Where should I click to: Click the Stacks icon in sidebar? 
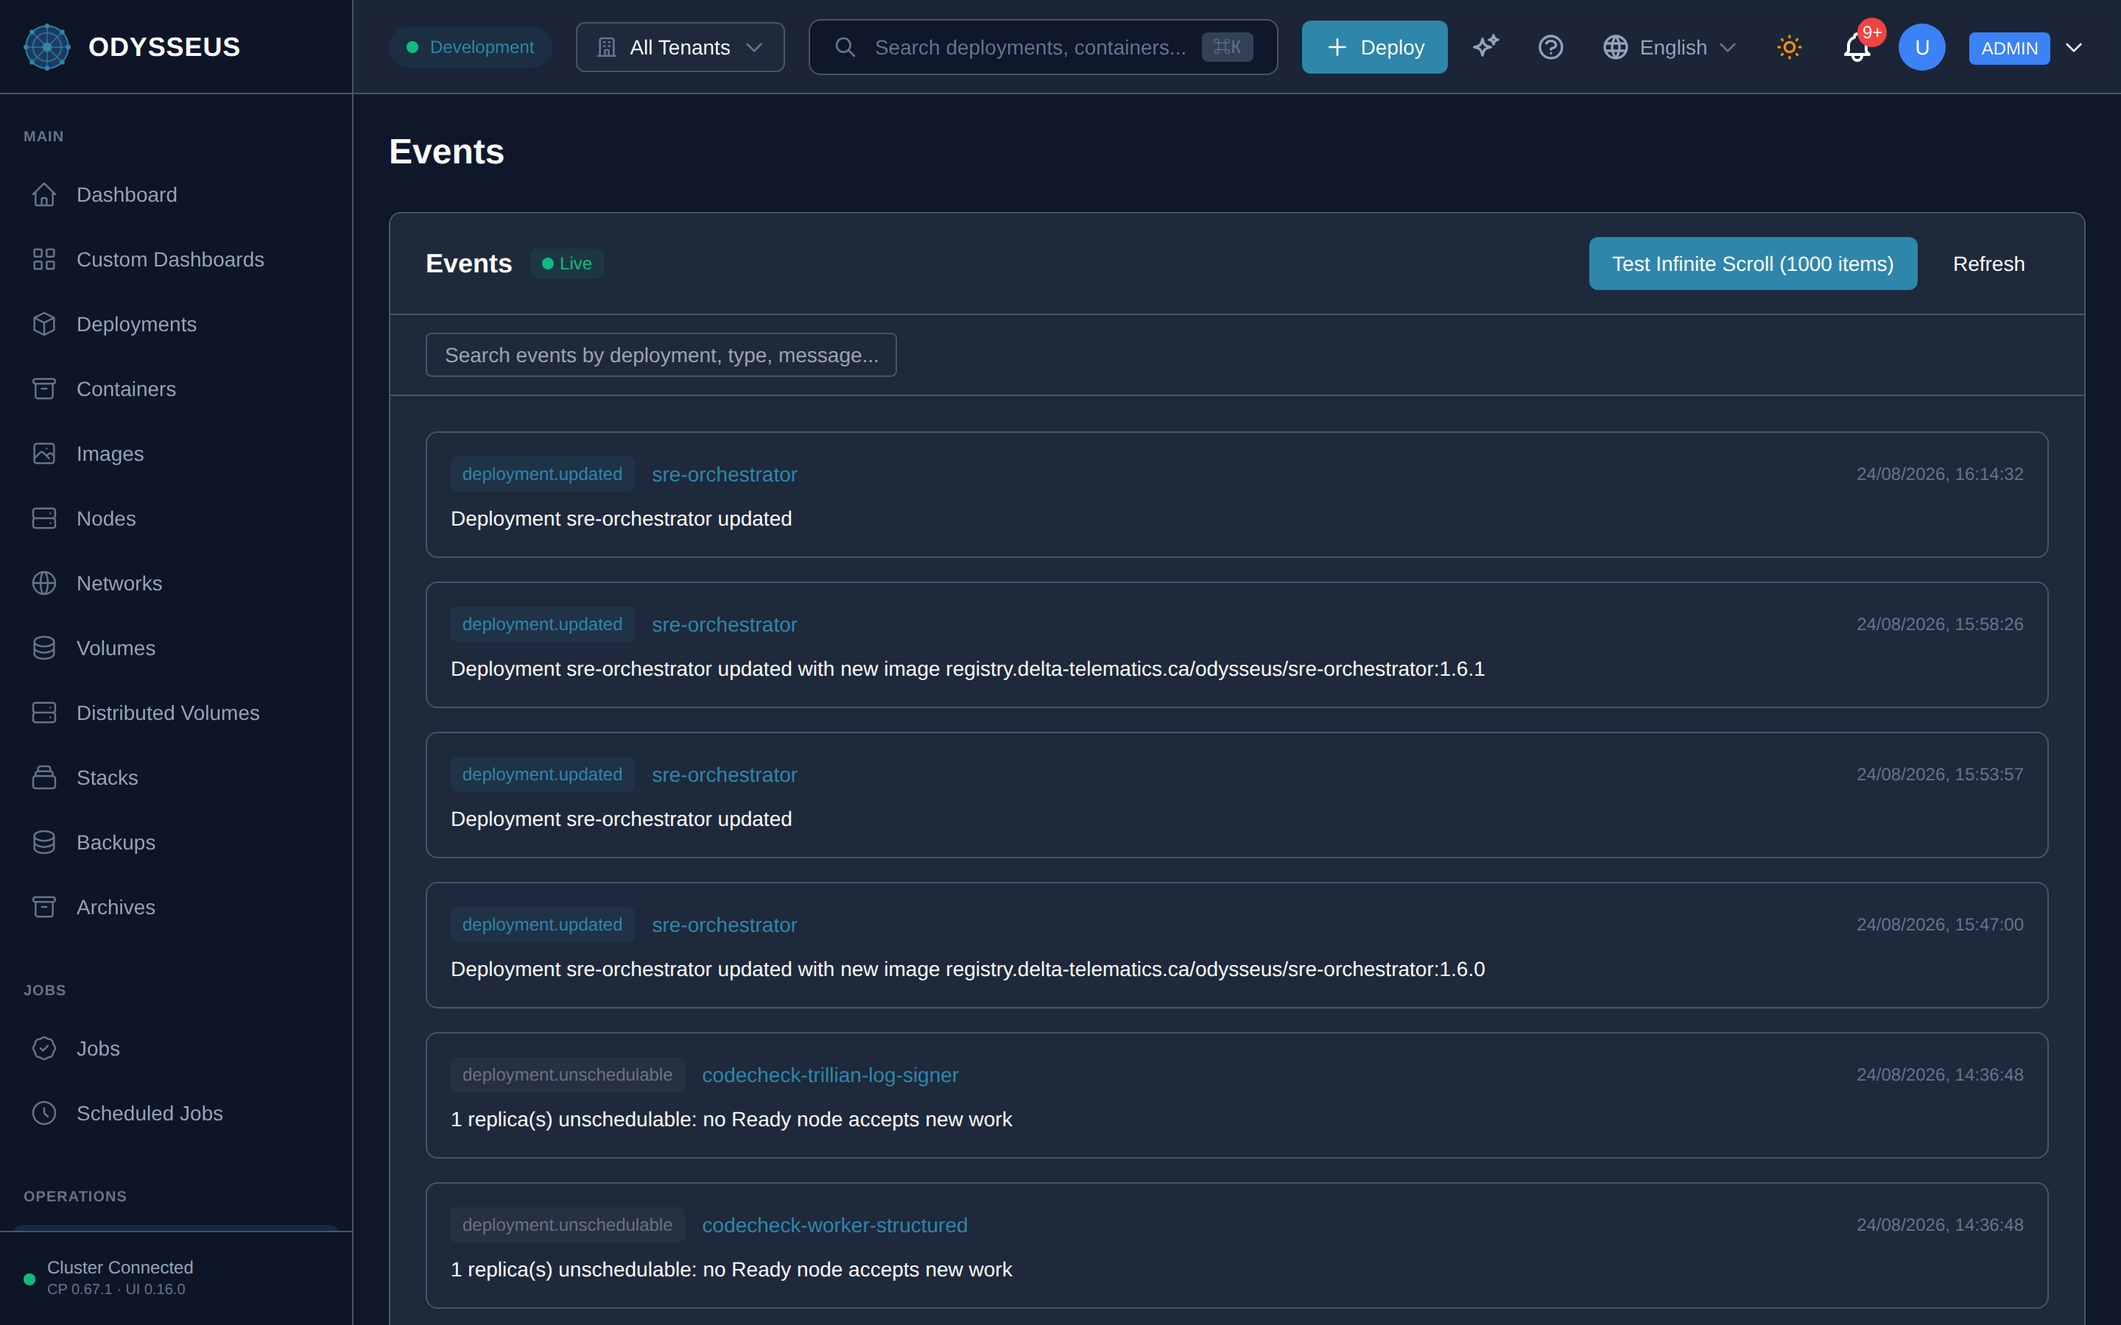[x=44, y=778]
